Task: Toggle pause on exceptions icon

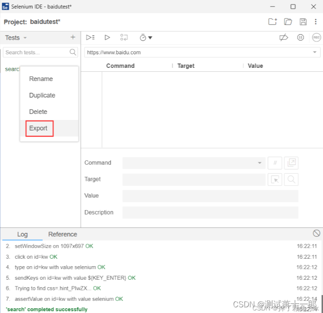Action: 300,37
